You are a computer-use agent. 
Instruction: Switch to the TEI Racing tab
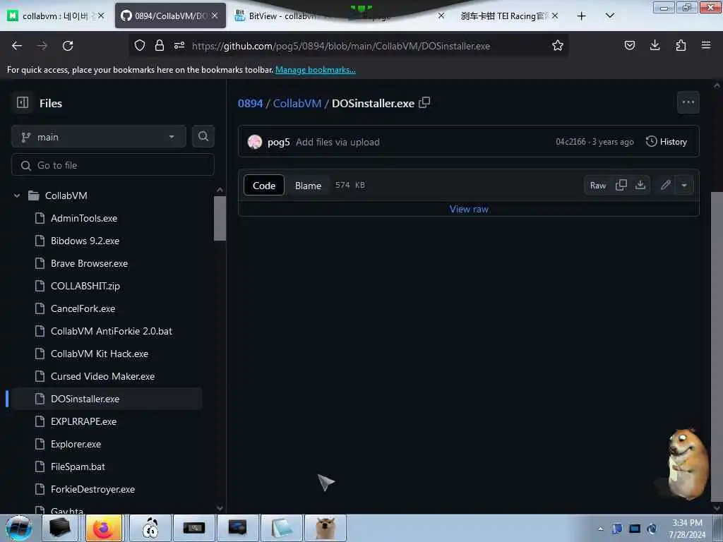[509, 16]
